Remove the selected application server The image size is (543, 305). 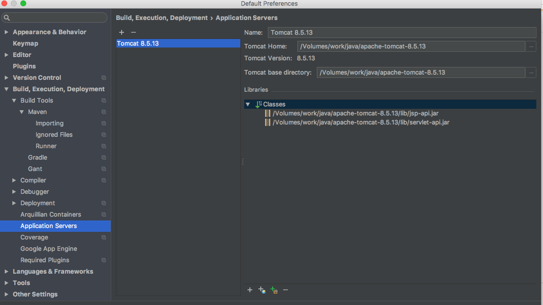pos(133,32)
